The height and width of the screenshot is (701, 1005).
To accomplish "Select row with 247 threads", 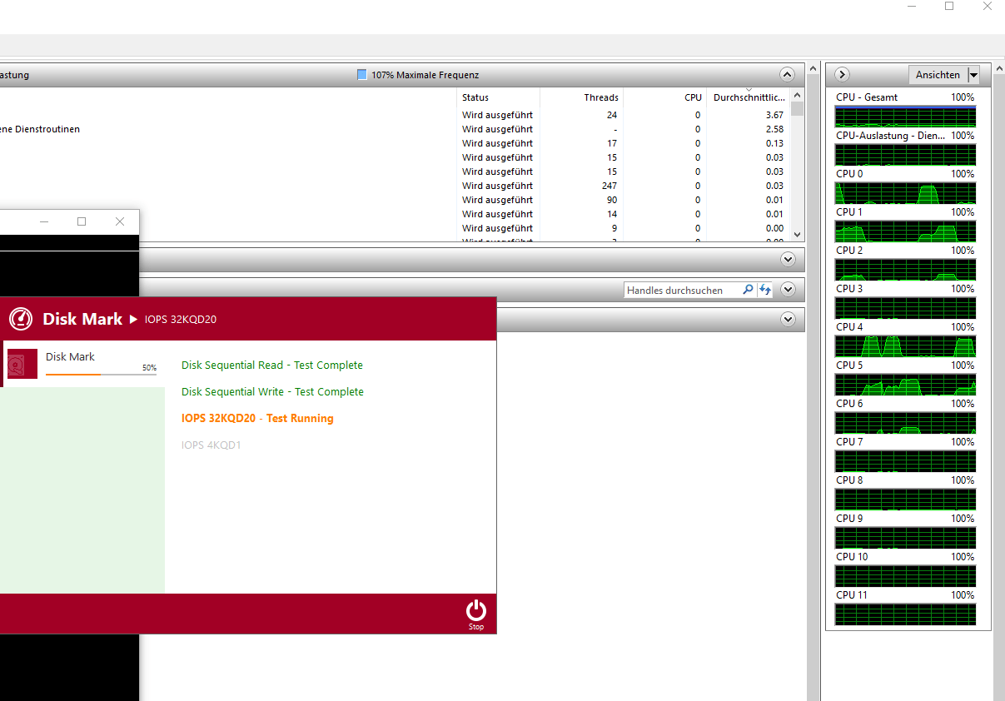I will [395, 186].
